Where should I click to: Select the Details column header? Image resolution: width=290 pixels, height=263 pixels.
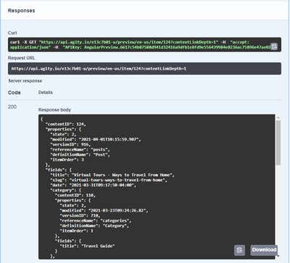pyautogui.click(x=46, y=92)
